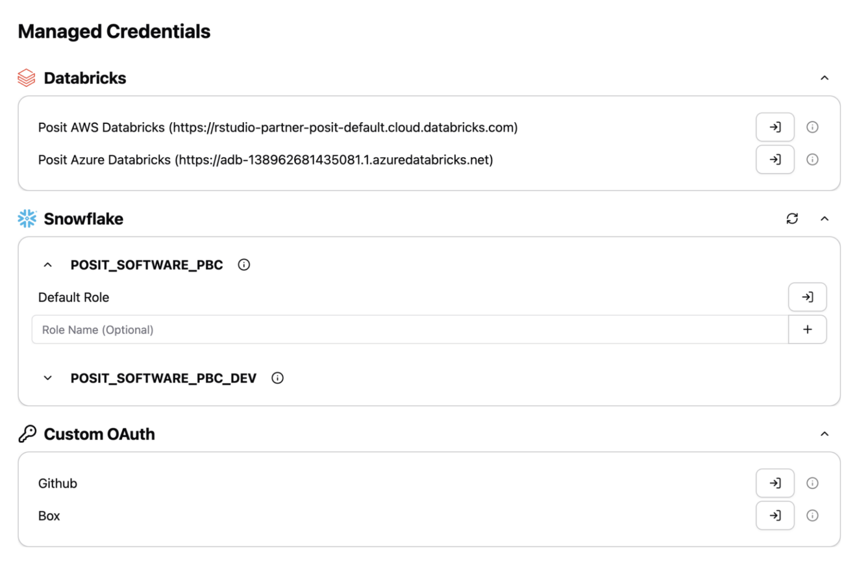Click the login arrow for the Github credential
857x565 pixels.
pos(775,483)
